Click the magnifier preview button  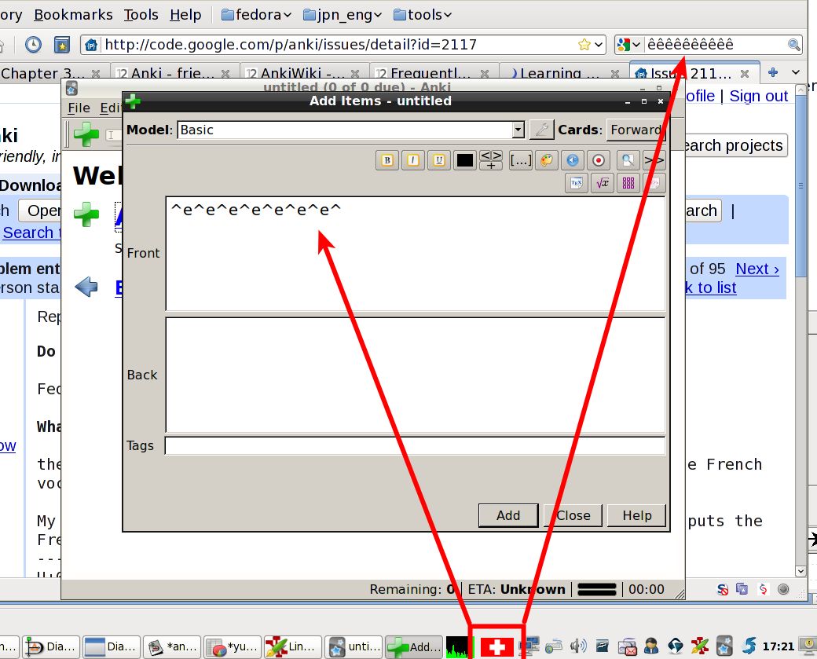point(628,160)
